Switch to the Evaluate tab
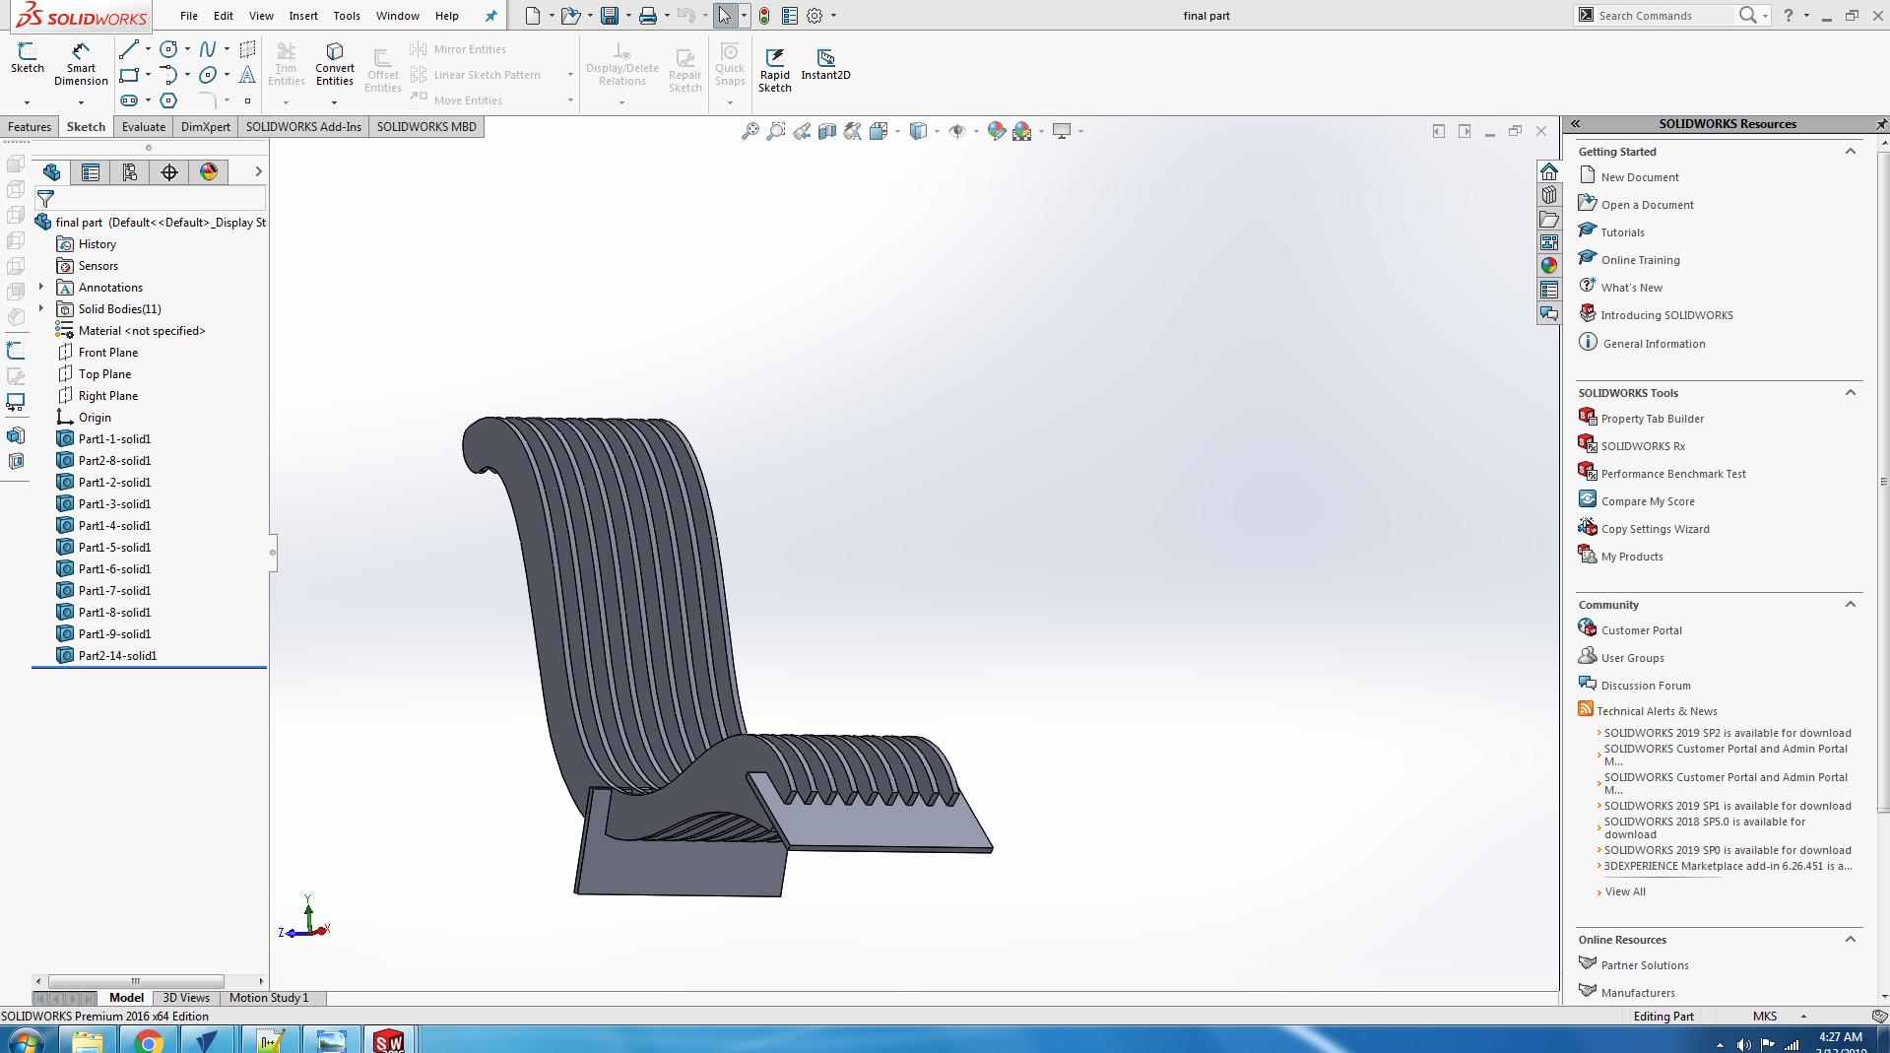 pos(144,127)
